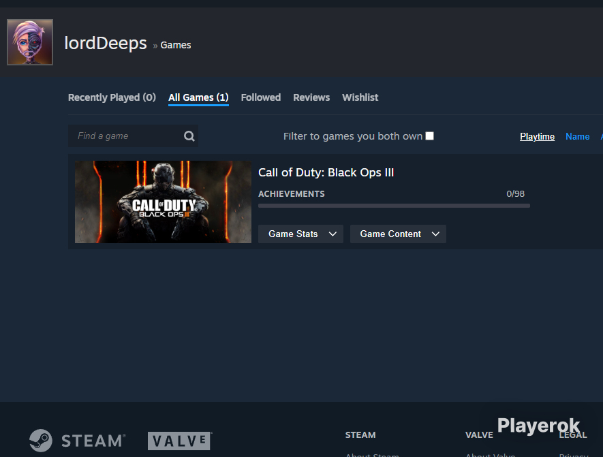Screen dimensions: 603x457
Task: Select the All Games (1) tab
Action: pos(198,97)
